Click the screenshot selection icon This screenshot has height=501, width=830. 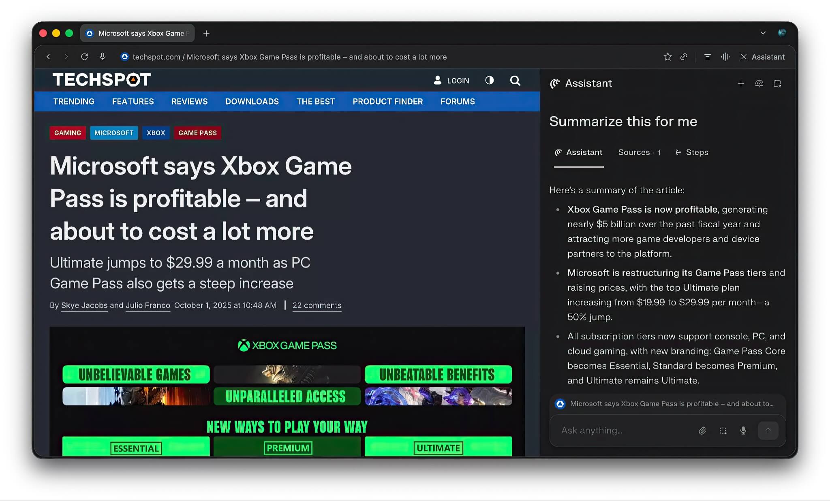[x=723, y=431]
